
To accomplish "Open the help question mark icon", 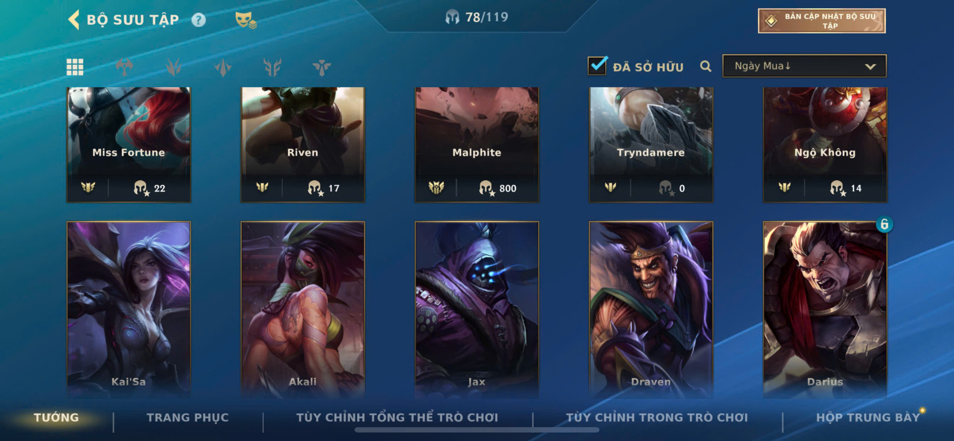I will (198, 20).
